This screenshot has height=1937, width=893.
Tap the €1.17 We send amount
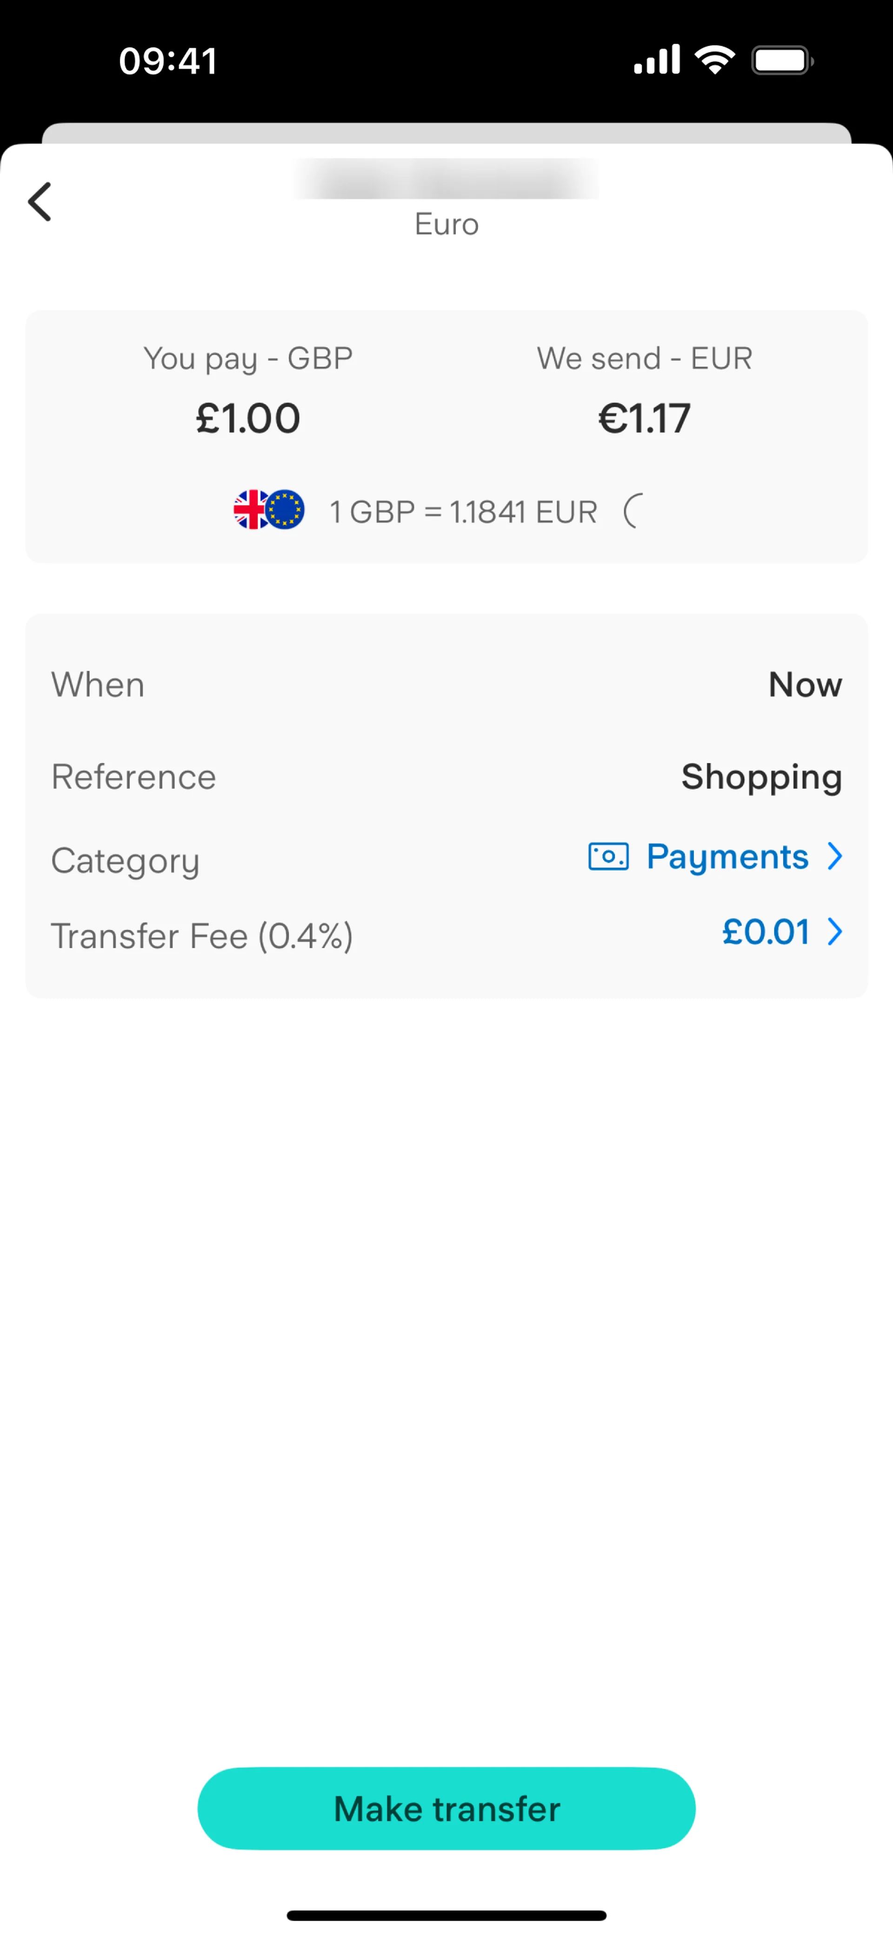645,418
